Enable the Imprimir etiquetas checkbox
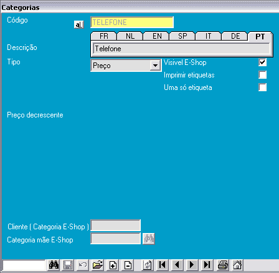 [262, 75]
